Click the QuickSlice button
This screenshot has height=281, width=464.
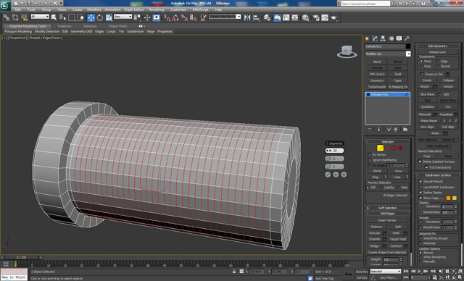427,106
